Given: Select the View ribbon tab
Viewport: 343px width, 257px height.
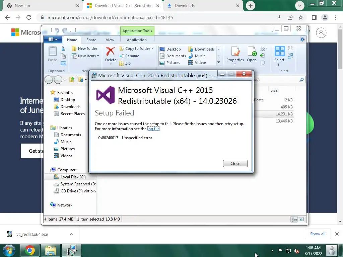Looking at the screenshot, I should 110,40.
